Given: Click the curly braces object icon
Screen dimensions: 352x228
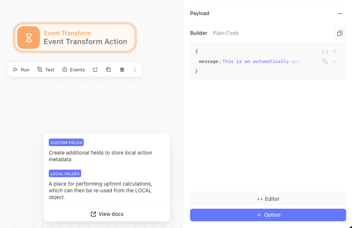Looking at the screenshot, I should (x=325, y=52).
